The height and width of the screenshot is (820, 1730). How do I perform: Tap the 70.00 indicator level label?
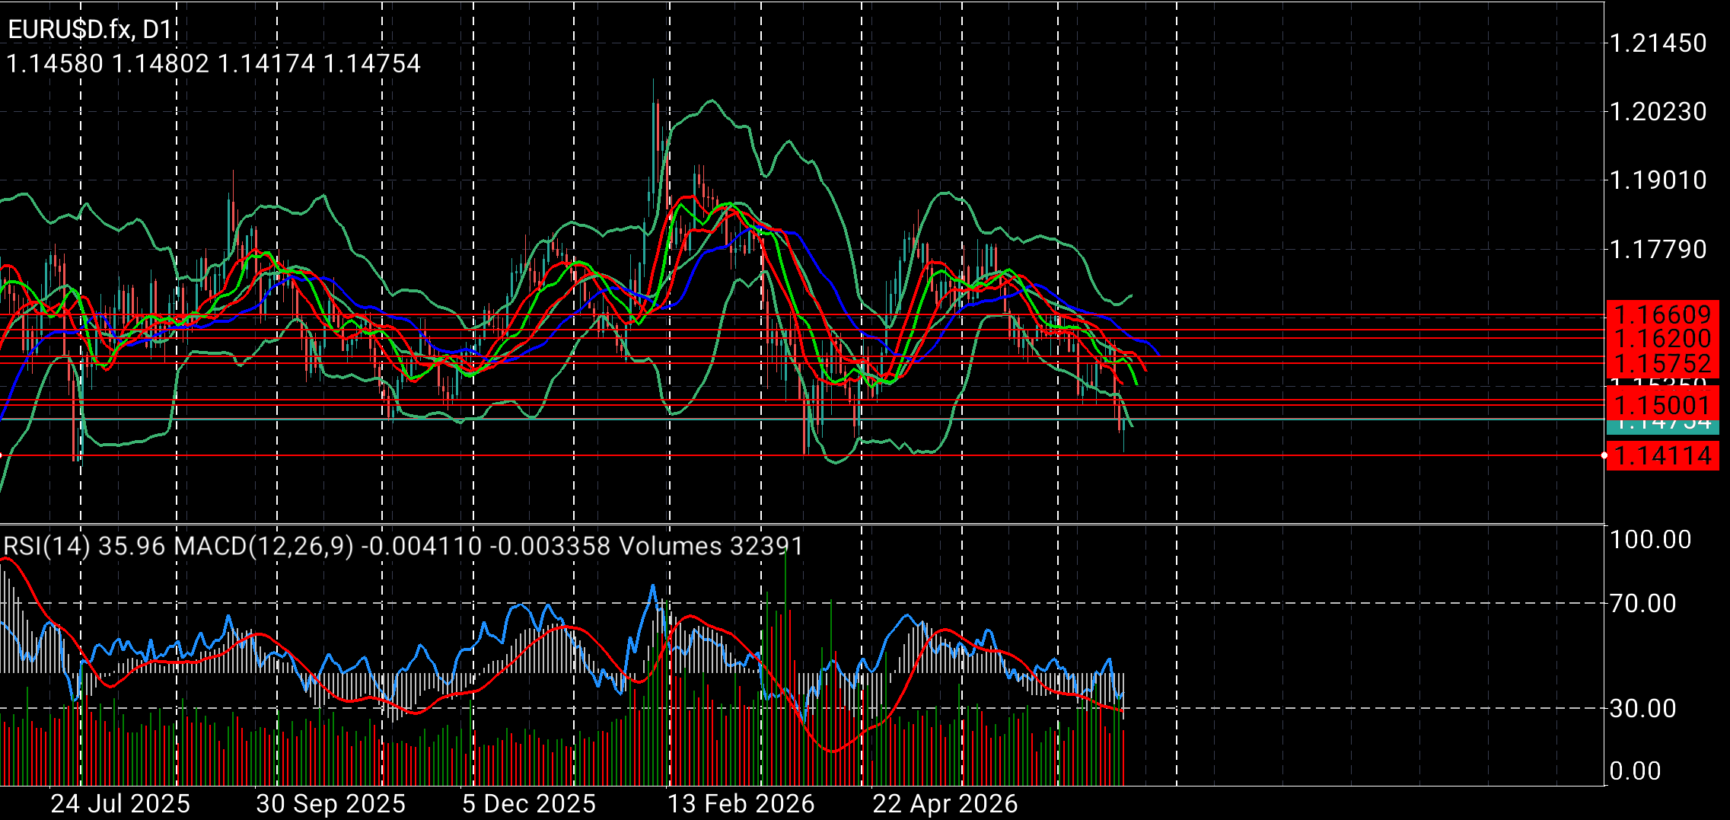pyautogui.click(x=1643, y=604)
